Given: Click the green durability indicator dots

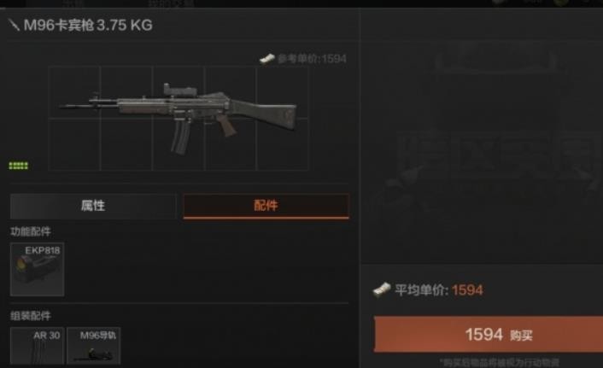Looking at the screenshot, I should 19,166.
